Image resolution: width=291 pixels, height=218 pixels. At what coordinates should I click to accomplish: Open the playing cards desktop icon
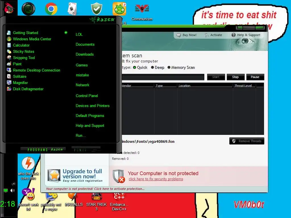click(72, 9)
